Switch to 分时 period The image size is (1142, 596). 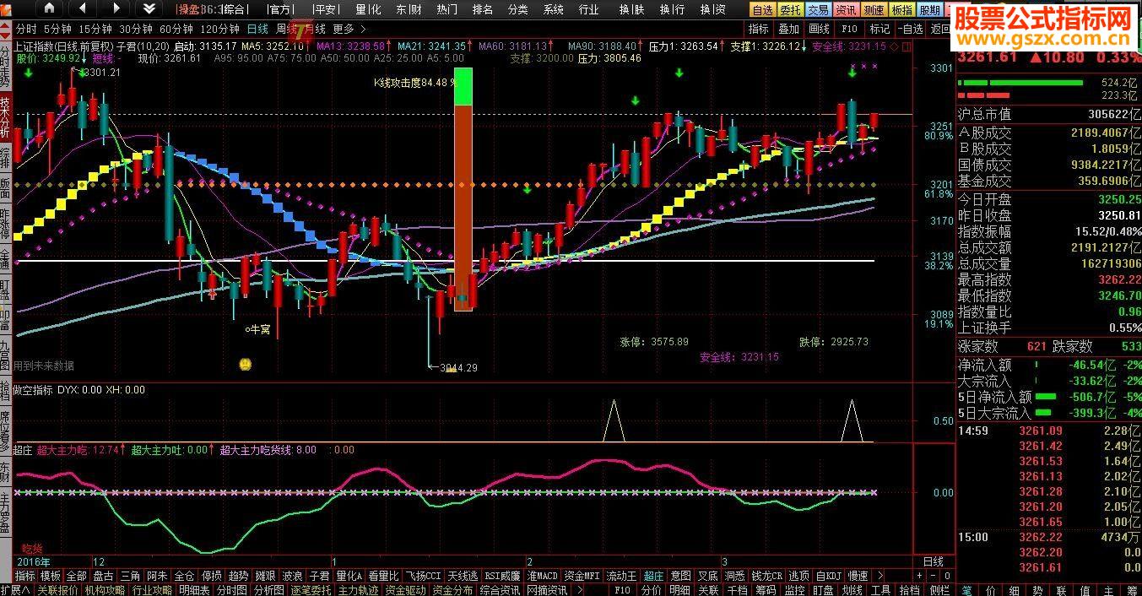[25, 29]
